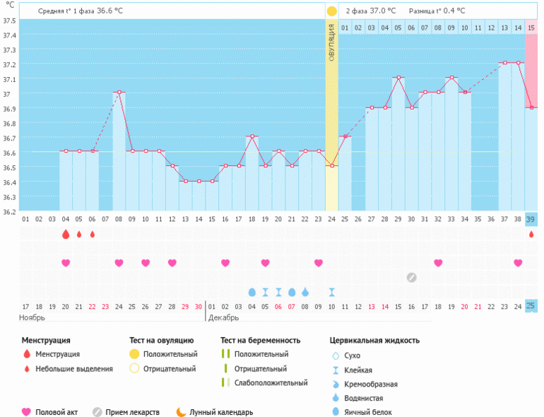Viewport: 544px width, 417px height.
Task: Click the orange moon Lunar calendar icon
Action: pyautogui.click(x=181, y=412)
